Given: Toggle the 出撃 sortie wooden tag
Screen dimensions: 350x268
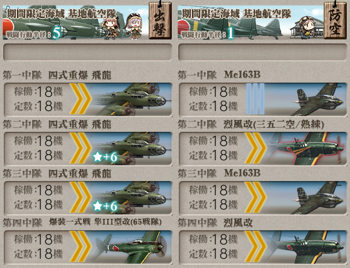Looking at the screenshot, I should [x=160, y=21].
